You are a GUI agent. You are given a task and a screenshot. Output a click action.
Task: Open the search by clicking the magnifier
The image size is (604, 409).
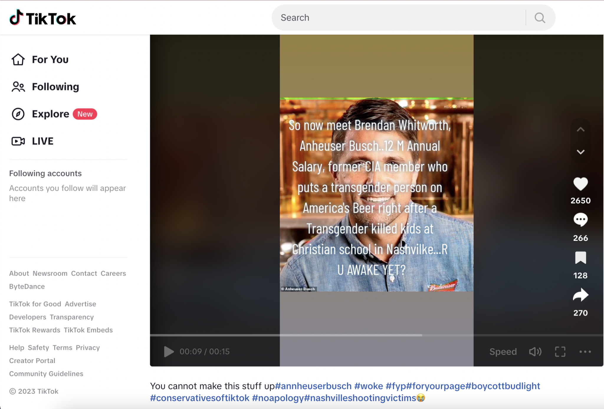coord(539,17)
